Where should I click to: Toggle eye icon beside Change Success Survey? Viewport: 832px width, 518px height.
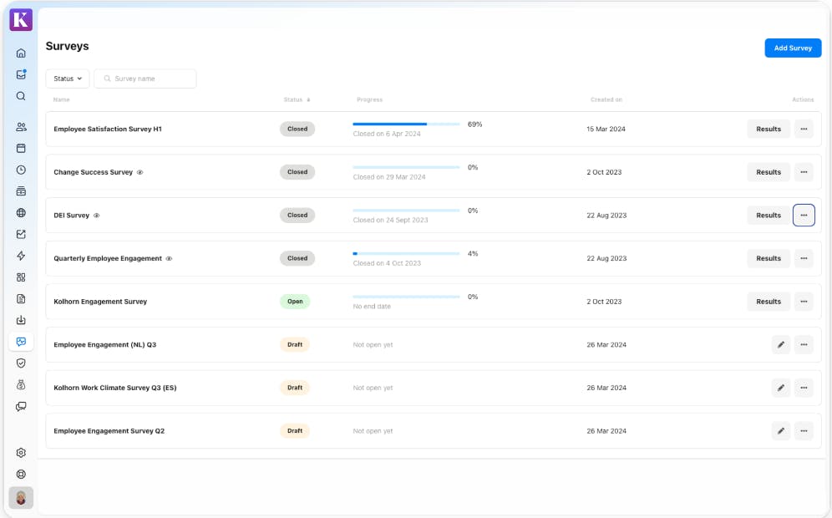tap(140, 172)
